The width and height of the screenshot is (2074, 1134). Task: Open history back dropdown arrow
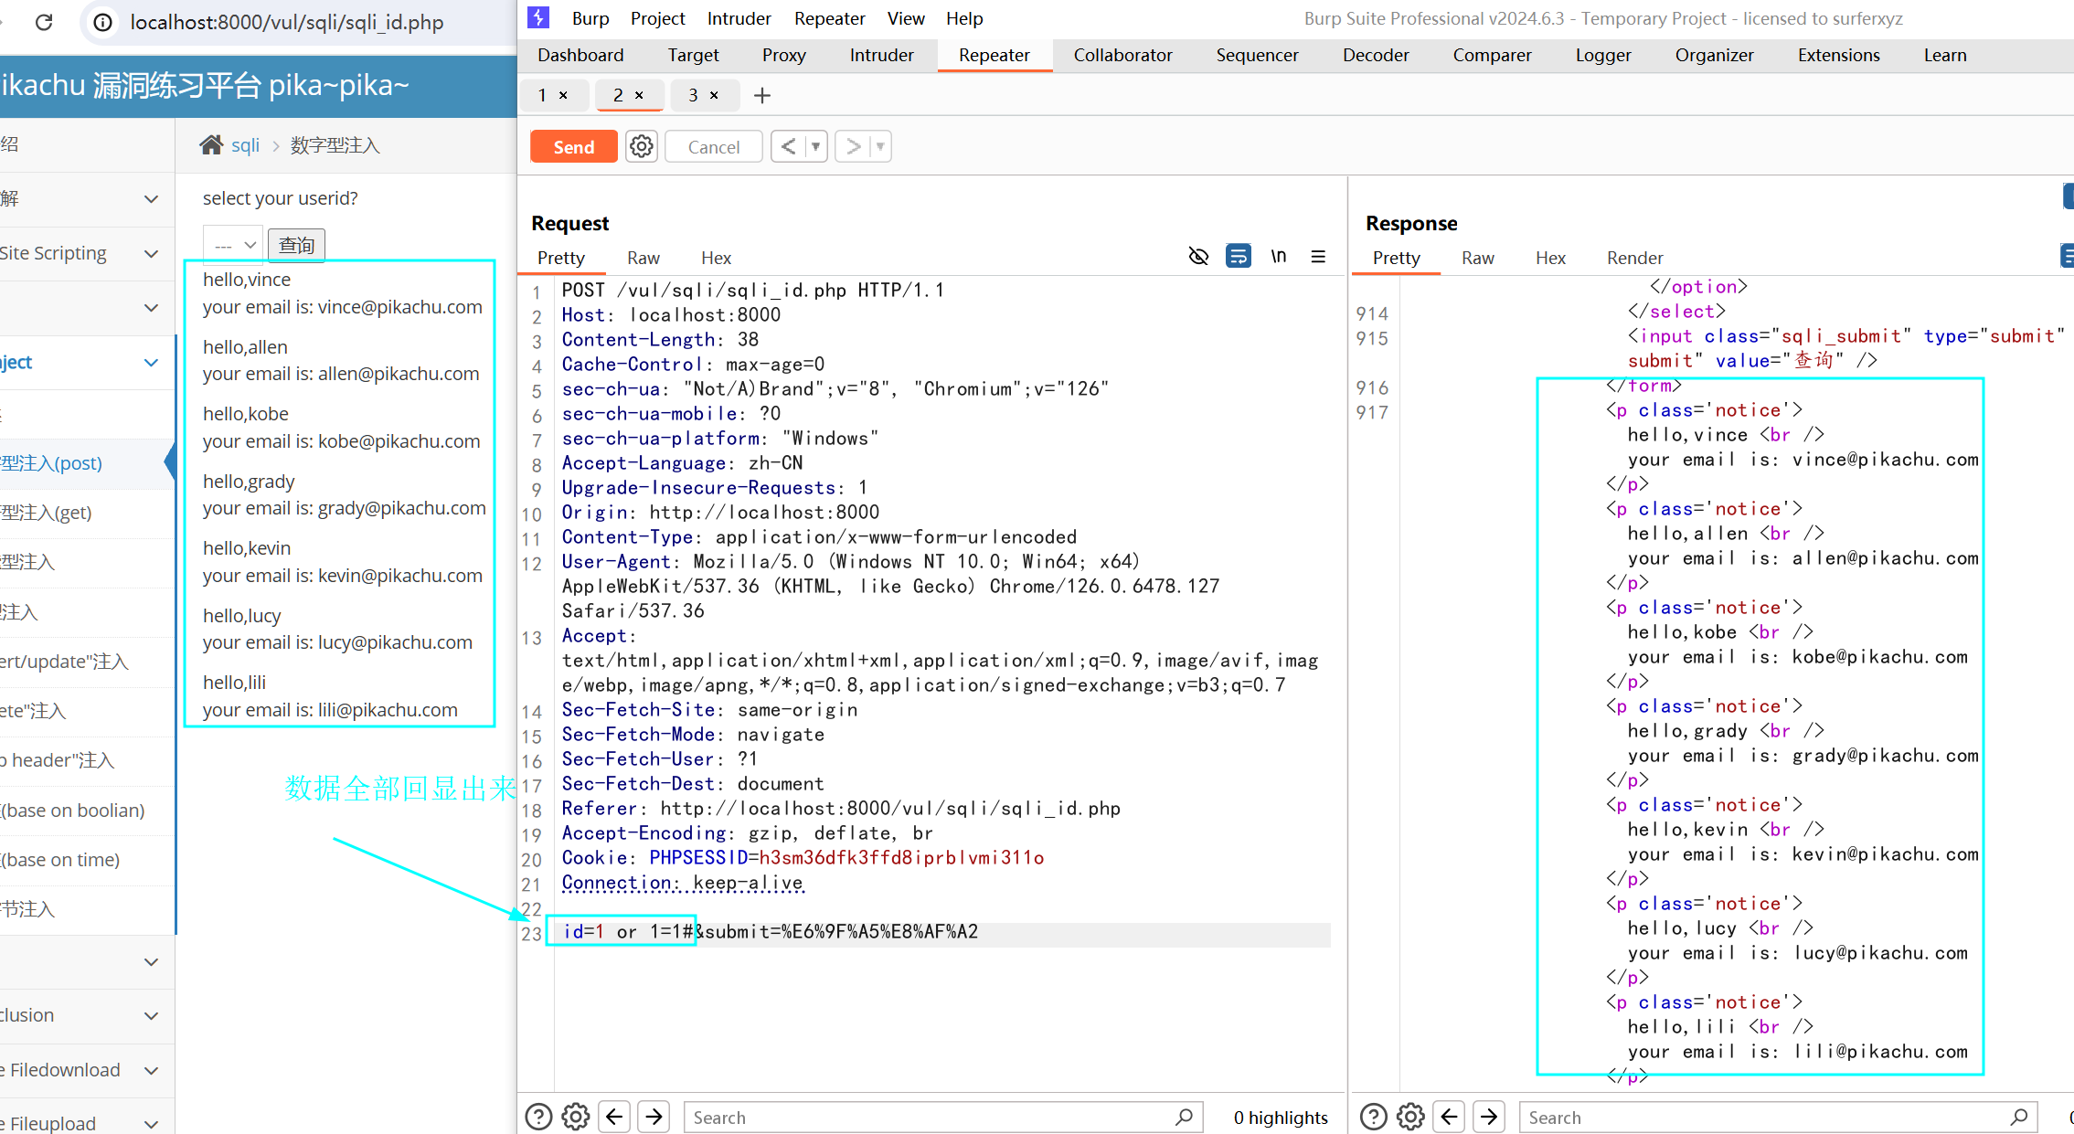coord(815,146)
